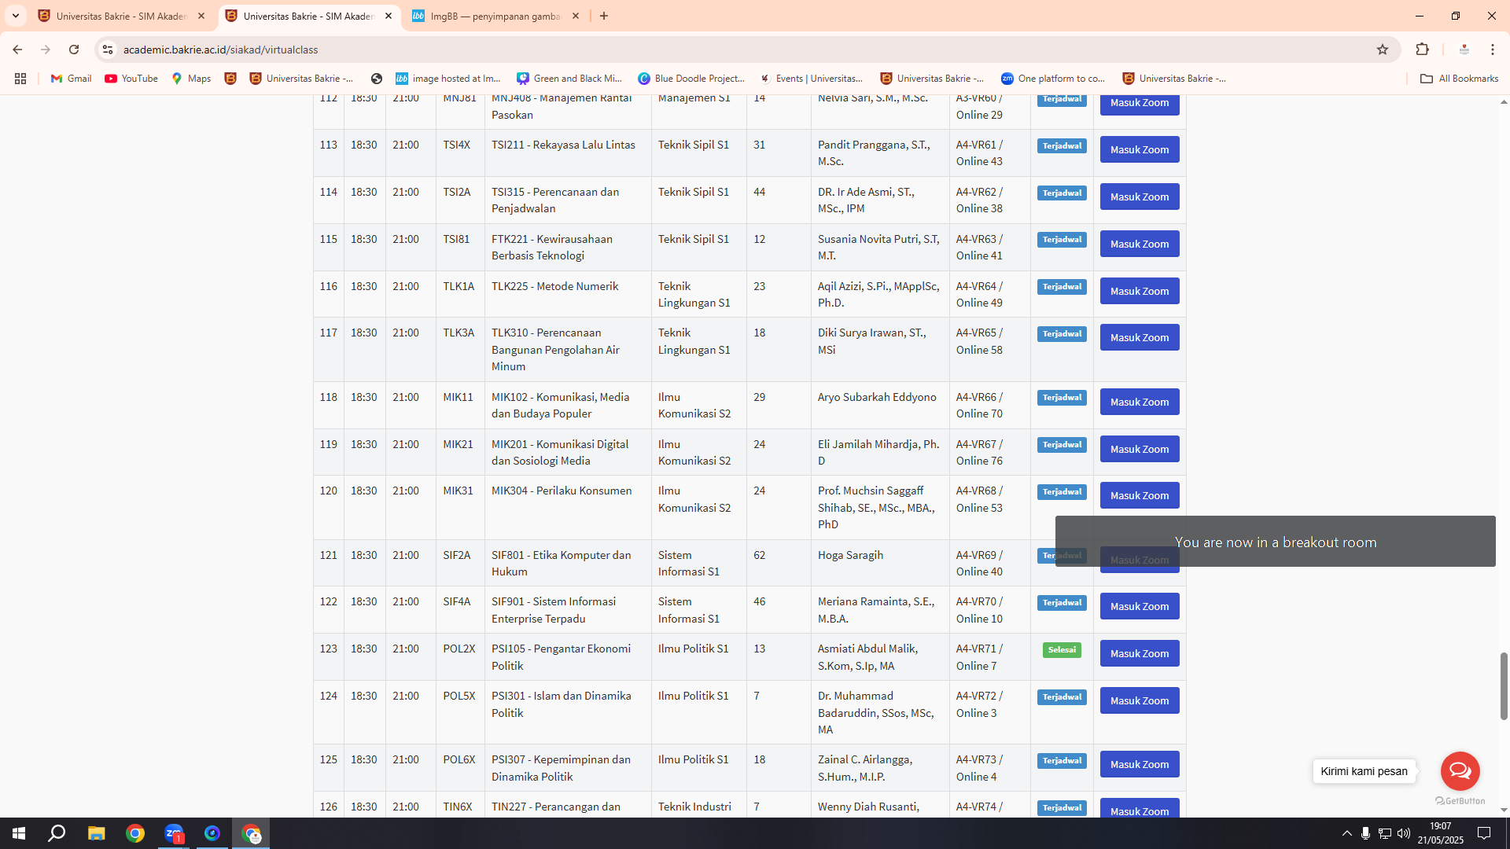Open the taskbar clock and date

coord(1441,833)
